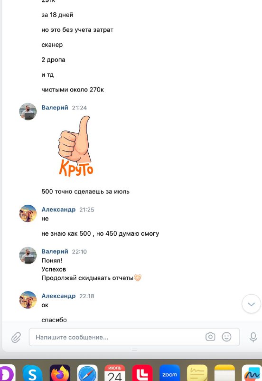The width and height of the screenshot is (262, 381).
Task: Open the Круто thumbs-up sticker
Action: point(76,146)
